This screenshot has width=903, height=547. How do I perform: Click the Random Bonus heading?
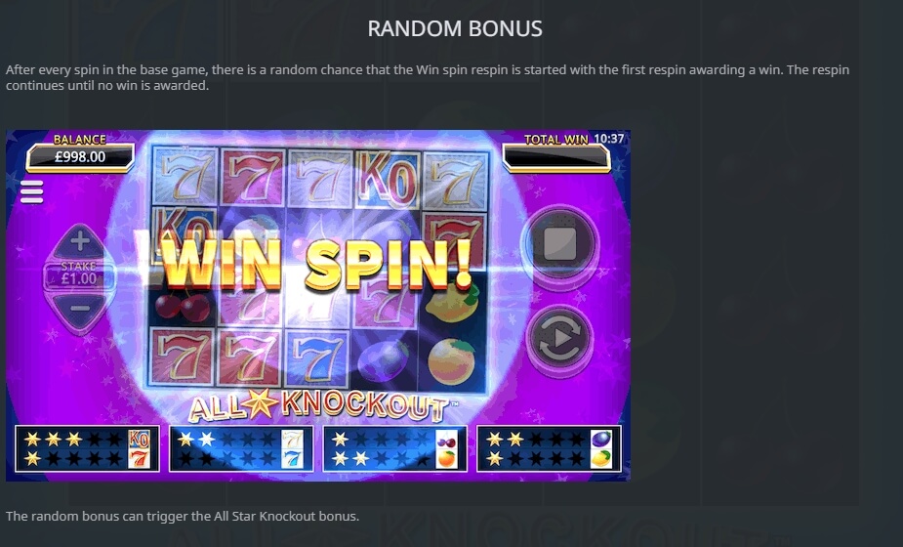click(455, 28)
